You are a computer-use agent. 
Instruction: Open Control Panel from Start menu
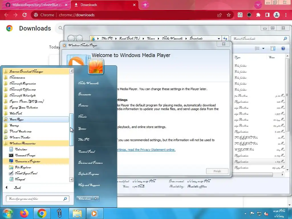87,152
